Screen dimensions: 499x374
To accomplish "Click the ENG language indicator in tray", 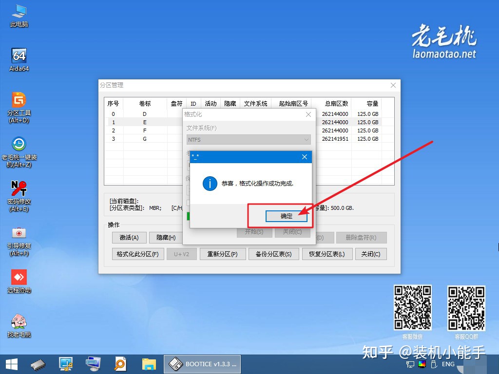I will [448, 364].
